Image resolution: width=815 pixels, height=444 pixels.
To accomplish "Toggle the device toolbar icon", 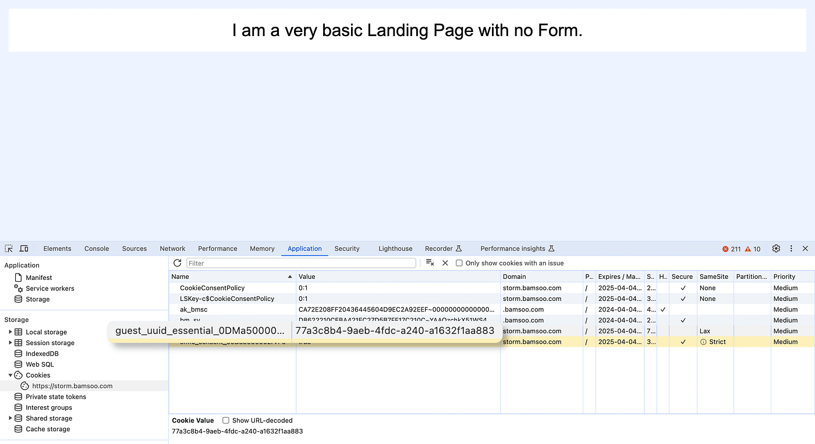I will point(24,248).
